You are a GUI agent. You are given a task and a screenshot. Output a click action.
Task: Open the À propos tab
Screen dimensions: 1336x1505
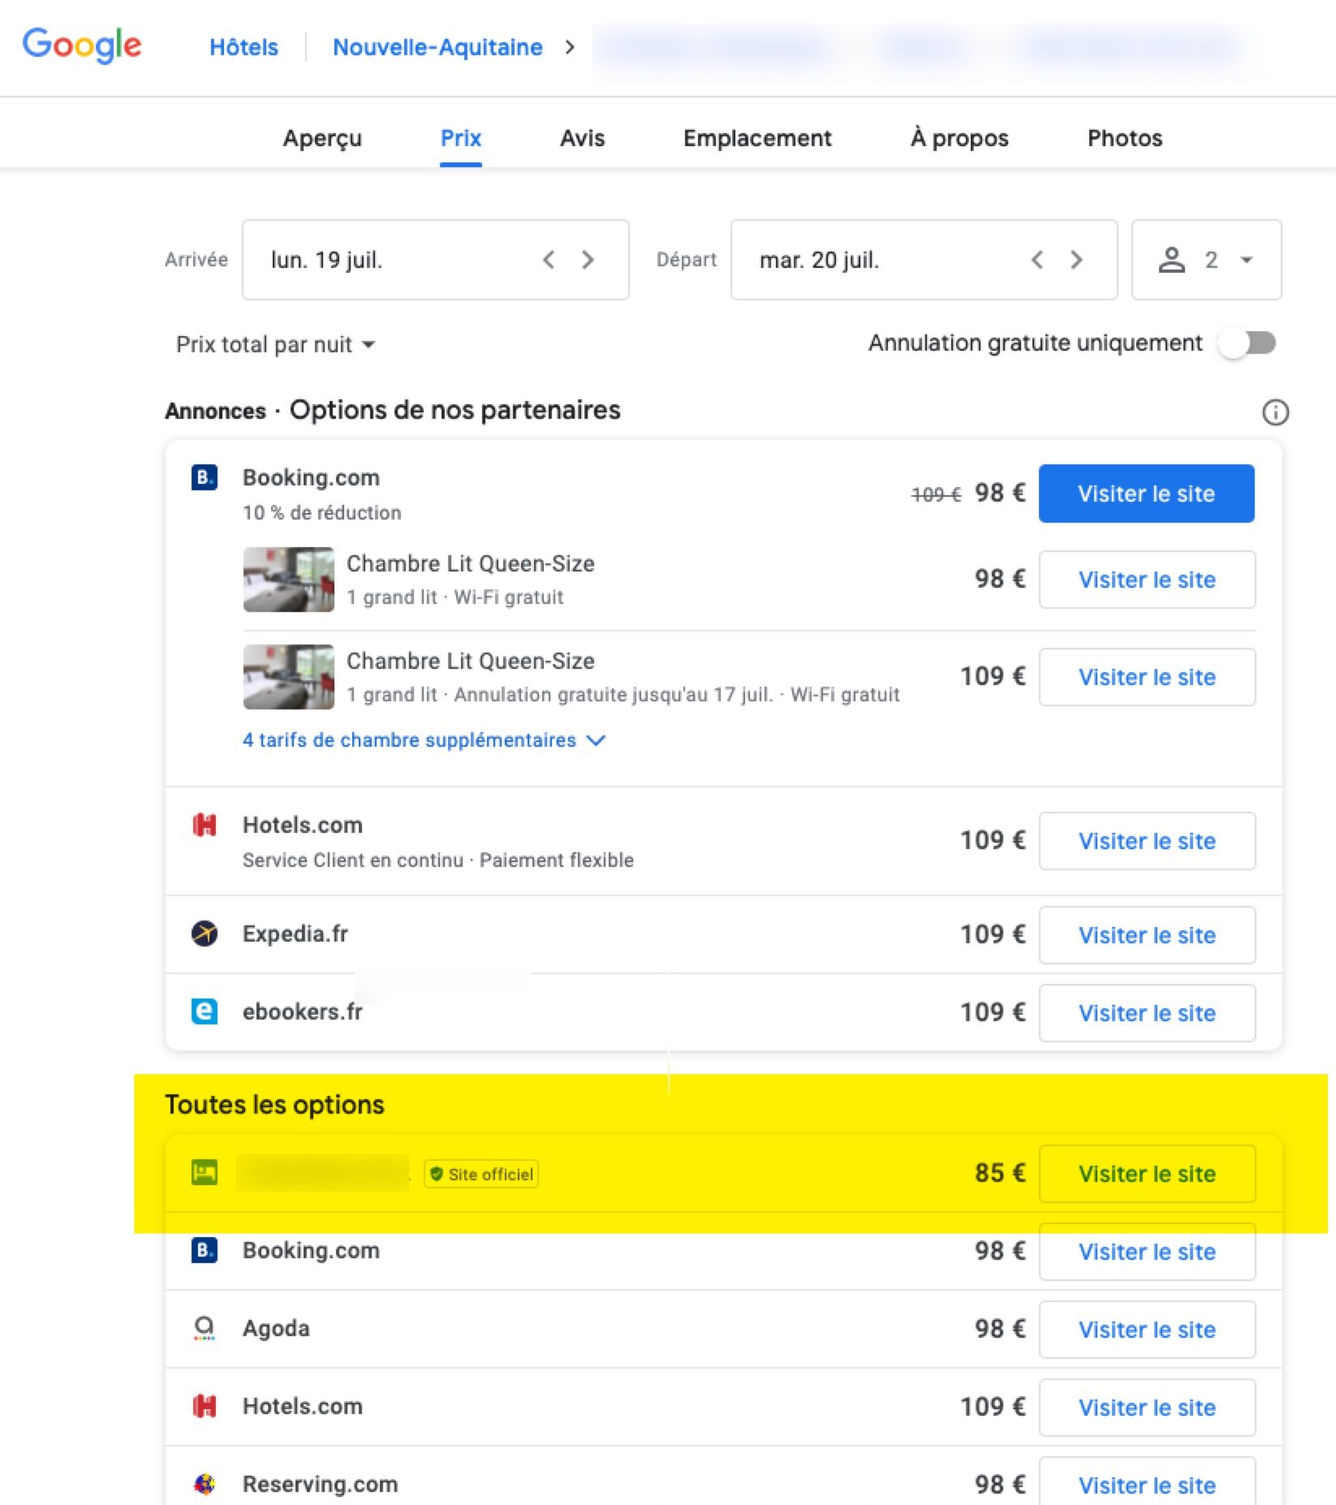pyautogui.click(x=959, y=138)
